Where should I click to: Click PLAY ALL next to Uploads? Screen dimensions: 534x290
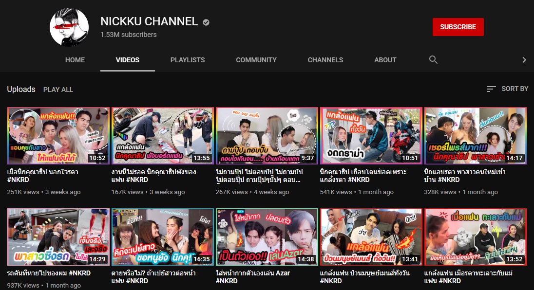pos(58,90)
